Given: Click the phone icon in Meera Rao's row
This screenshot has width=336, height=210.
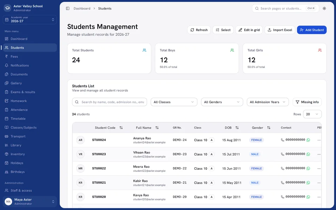Looking at the screenshot, I should 282,168.
